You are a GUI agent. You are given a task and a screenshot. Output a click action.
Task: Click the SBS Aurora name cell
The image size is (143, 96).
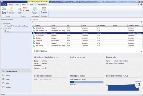click(x=43, y=46)
